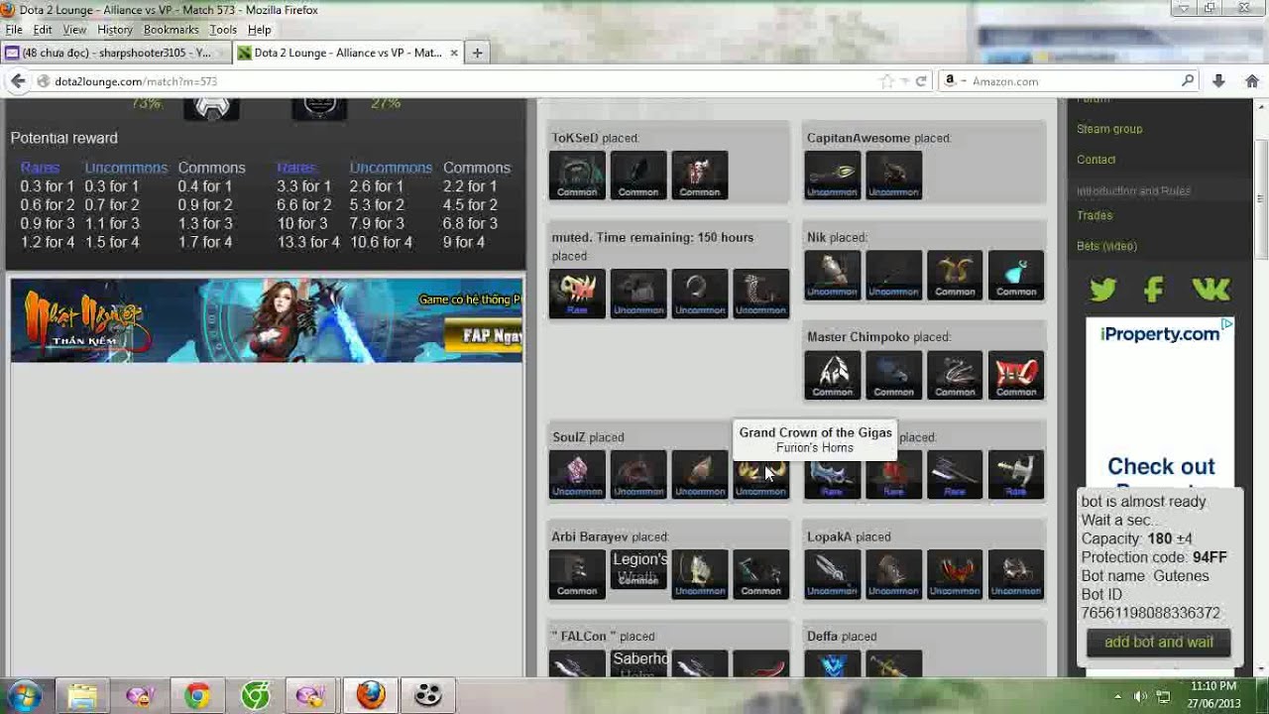Screen dimensions: 1269x714
Task: Select Arbi Barayev's Legion's Wrath item
Action: click(638, 569)
